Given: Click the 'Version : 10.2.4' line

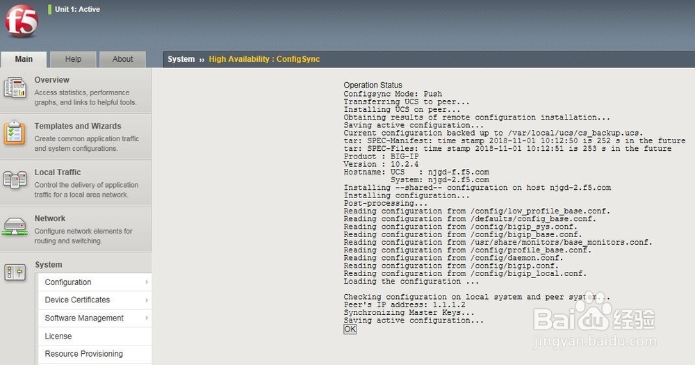Looking at the screenshot, I should click(x=381, y=164).
